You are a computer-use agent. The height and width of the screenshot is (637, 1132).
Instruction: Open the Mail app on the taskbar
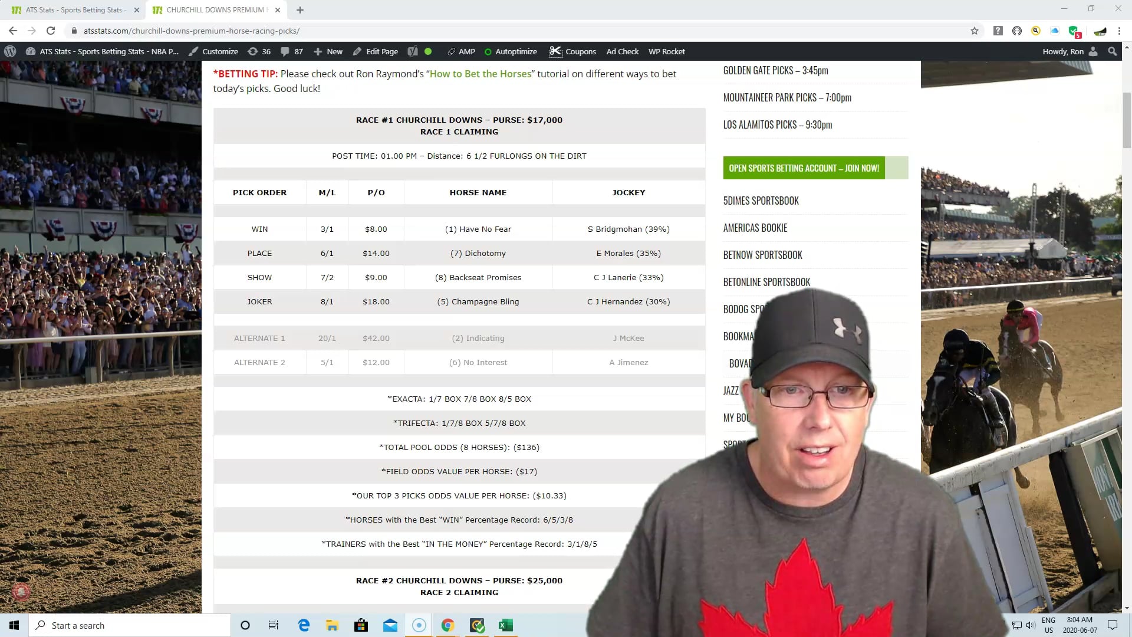pyautogui.click(x=390, y=625)
